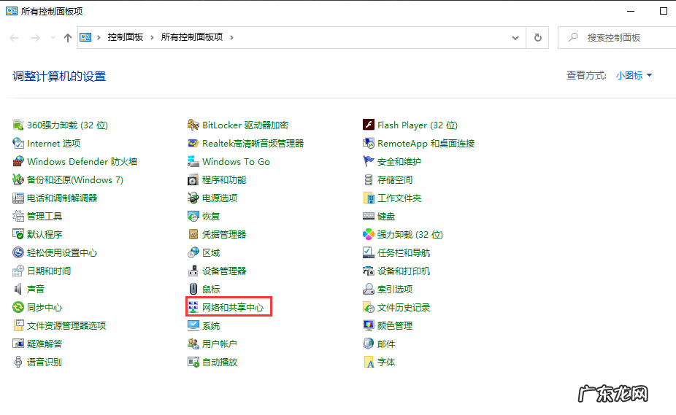
Task: Open the 默认程序 icon
Action: pyautogui.click(x=18, y=234)
